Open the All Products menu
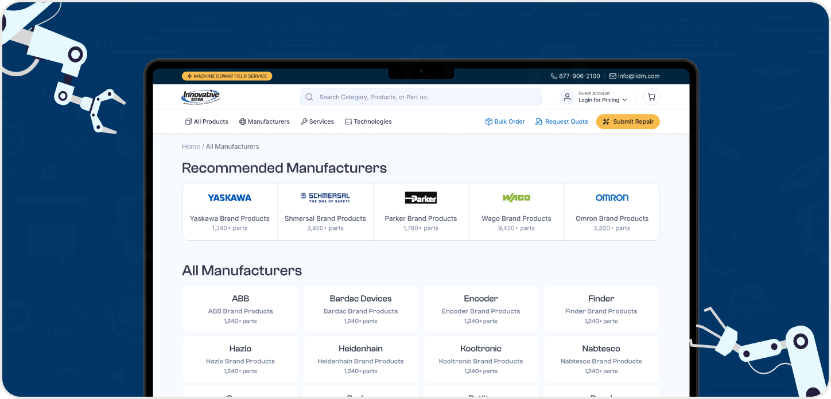The image size is (831, 399). 207,122
